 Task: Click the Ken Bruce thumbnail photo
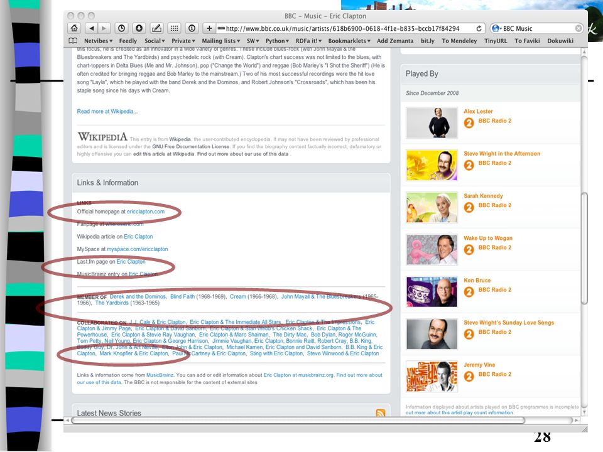(432, 292)
